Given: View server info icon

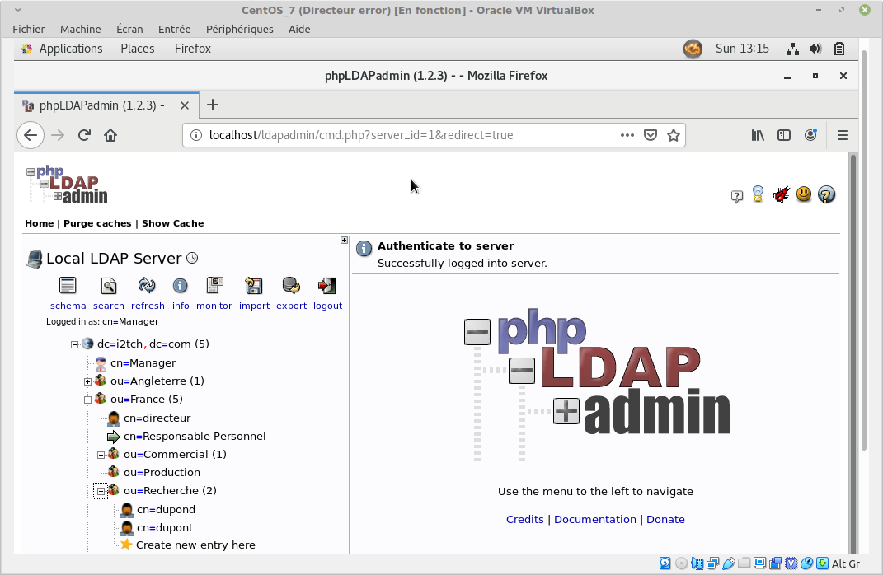Looking at the screenshot, I should (x=181, y=286).
